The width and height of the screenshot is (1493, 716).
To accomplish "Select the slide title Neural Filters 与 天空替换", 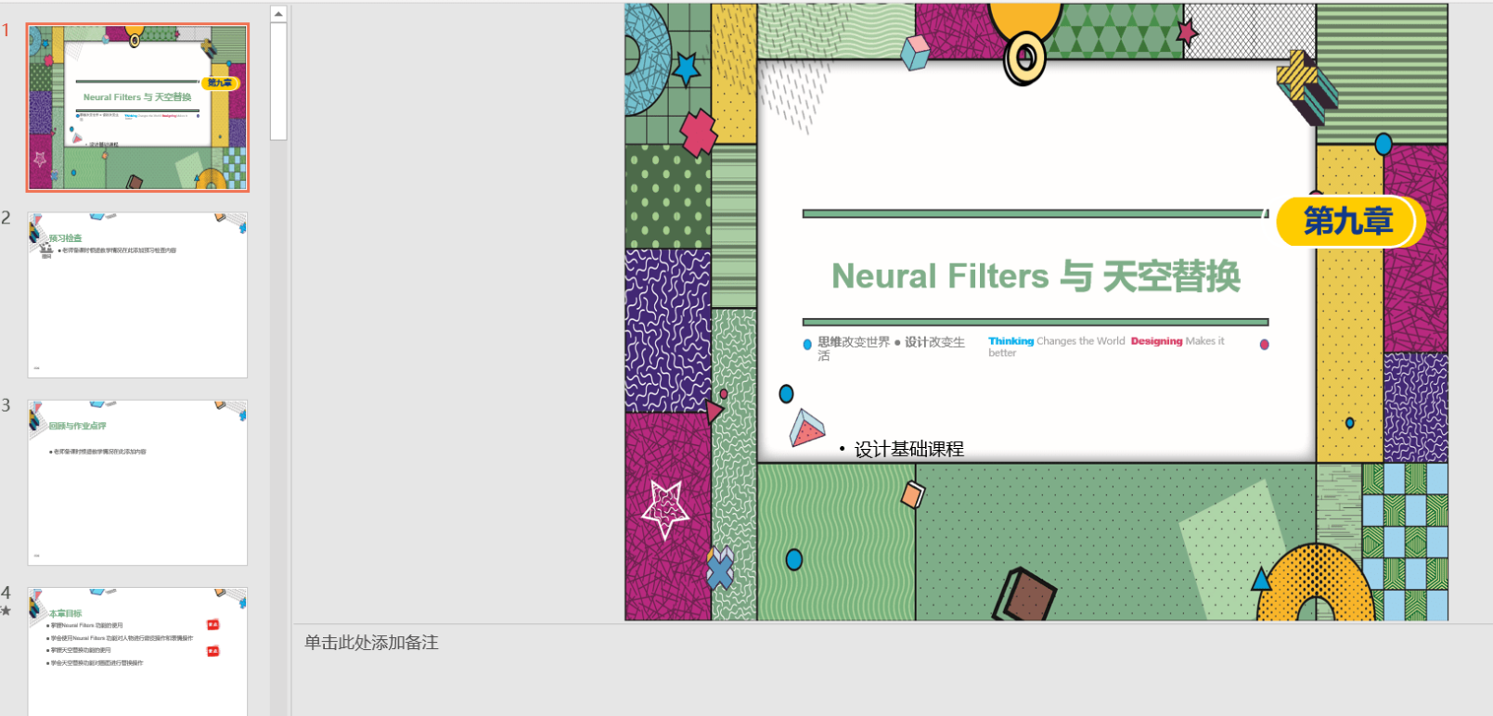I will point(1035,276).
